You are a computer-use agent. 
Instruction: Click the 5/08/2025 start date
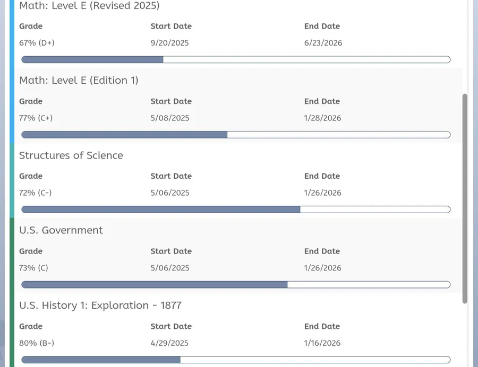[x=170, y=118]
